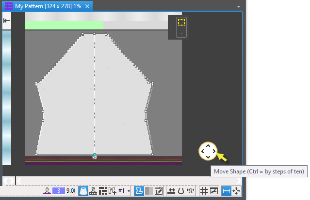310x200 pixels.
Task: Click the four-way move arrows button
Action: pos(237,191)
